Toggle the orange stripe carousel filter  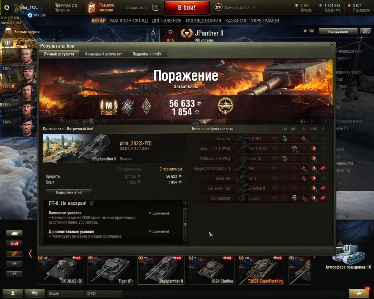click(14, 254)
